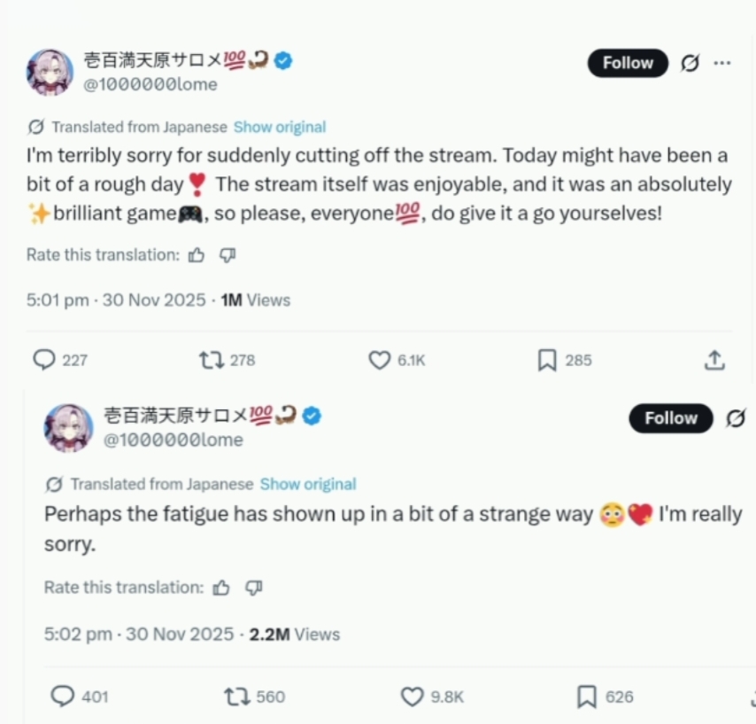This screenshot has width=756, height=724.
Task: Bookmark the first tweet with 285 saves
Action: pos(547,361)
